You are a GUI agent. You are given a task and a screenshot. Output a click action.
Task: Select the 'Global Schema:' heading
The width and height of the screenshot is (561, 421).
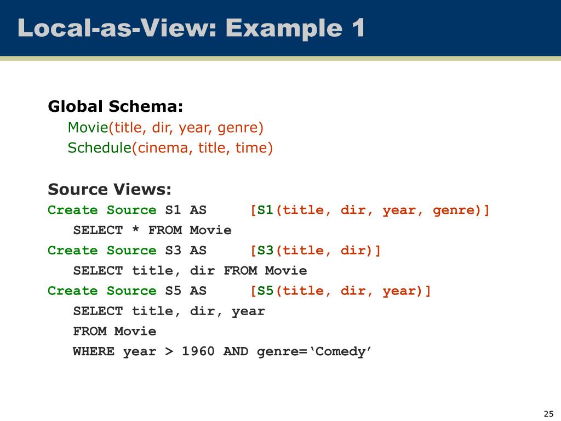(115, 106)
